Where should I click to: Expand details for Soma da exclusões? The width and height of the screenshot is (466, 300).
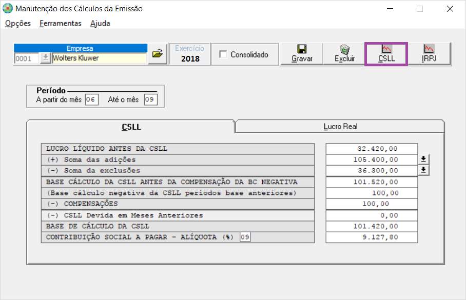point(423,170)
